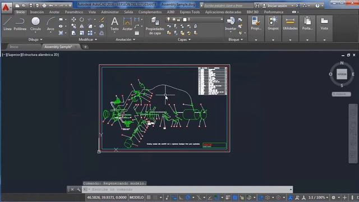Image resolution: width=359 pixels, height=202 pixels.
Task: Click the Help question mark icon
Action: coord(317,6)
